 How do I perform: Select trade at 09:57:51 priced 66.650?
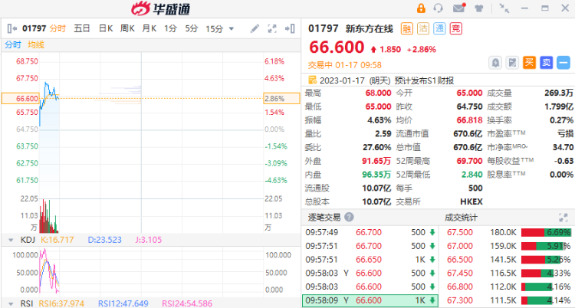pyautogui.click(x=370, y=260)
